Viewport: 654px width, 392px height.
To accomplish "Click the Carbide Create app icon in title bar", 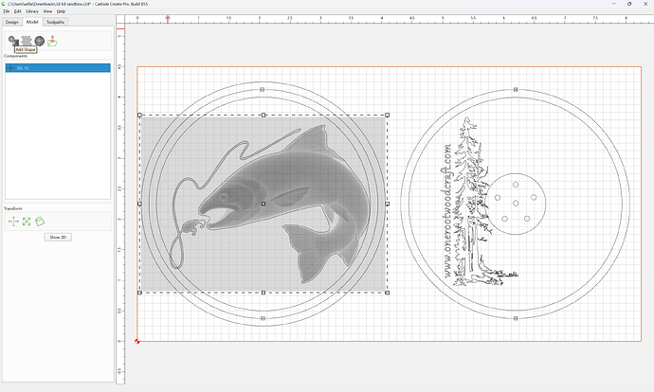I will pos(4,4).
